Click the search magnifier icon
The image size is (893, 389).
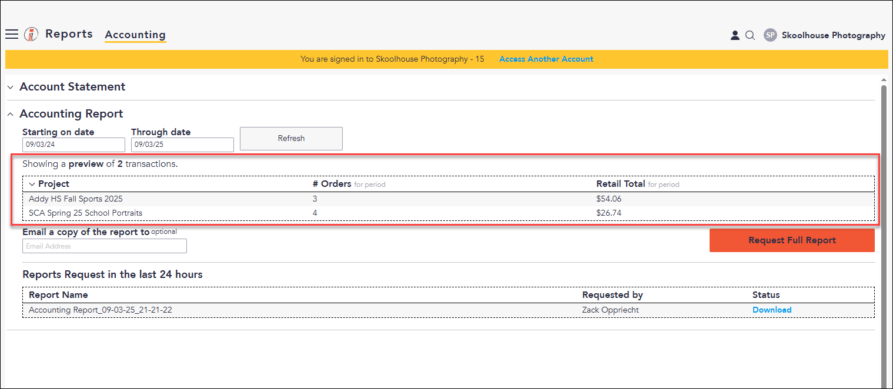pos(750,35)
